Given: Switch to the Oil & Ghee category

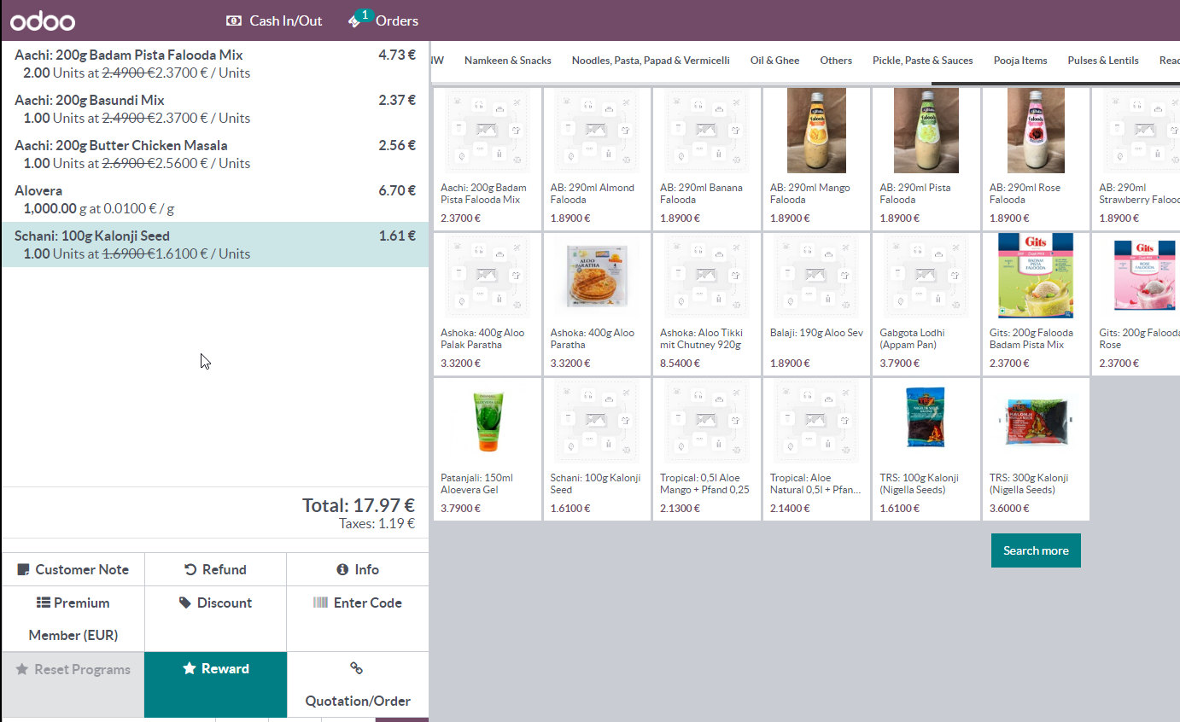Looking at the screenshot, I should (775, 61).
